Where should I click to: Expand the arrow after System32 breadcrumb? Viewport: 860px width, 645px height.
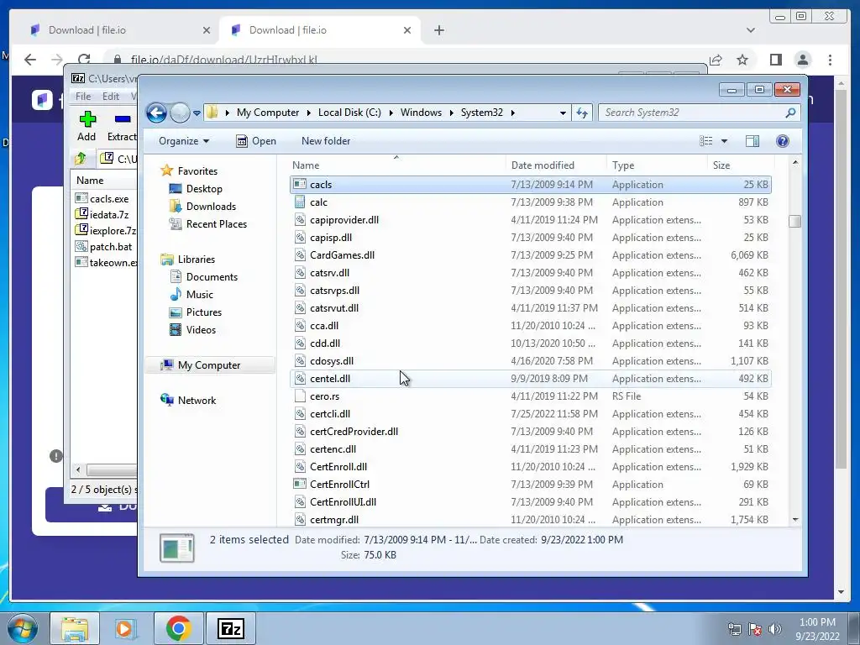point(513,113)
